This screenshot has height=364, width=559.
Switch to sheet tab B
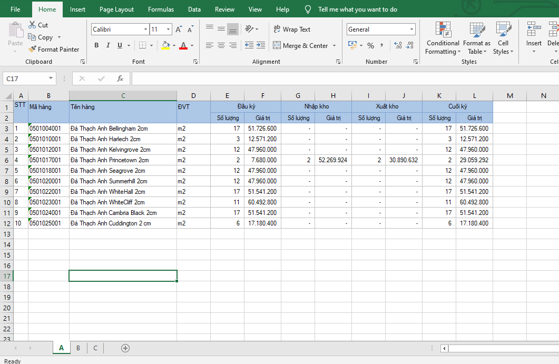click(79, 348)
